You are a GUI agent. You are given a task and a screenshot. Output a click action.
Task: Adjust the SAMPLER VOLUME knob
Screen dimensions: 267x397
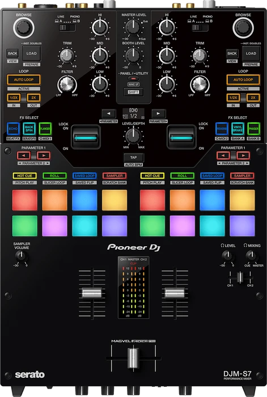(21, 256)
